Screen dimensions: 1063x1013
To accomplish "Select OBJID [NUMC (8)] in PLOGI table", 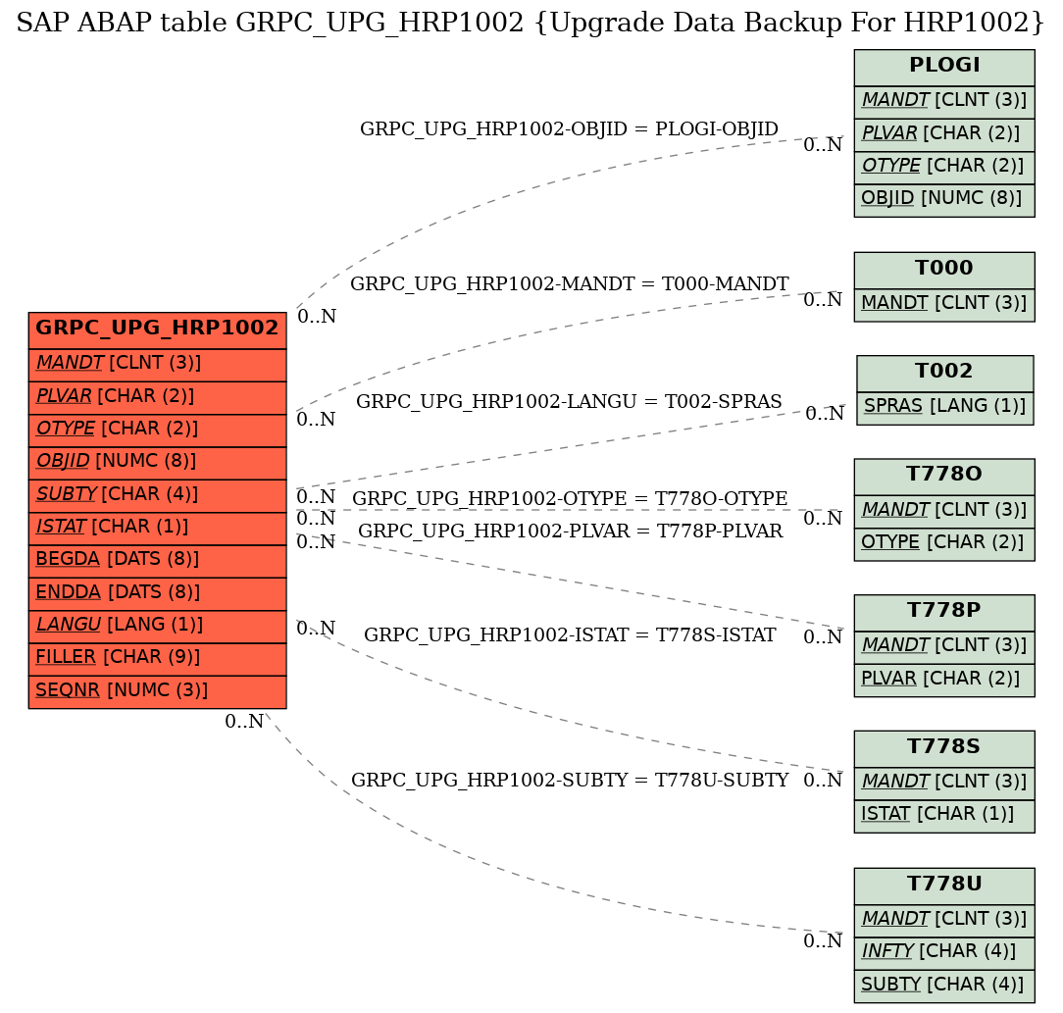I will (944, 200).
